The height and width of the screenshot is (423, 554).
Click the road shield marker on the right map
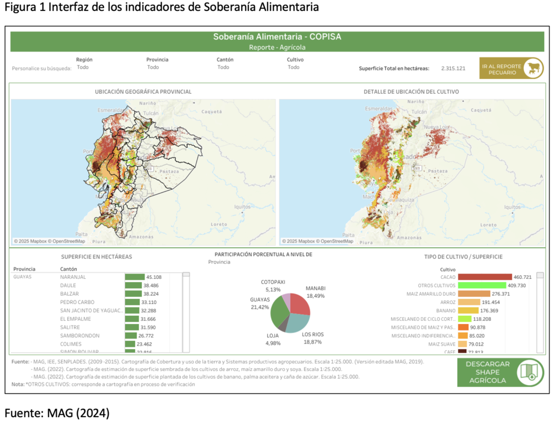(416, 168)
